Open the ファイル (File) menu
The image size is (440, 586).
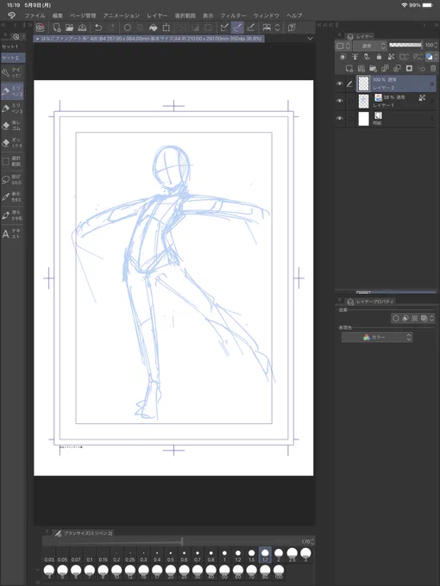point(35,16)
